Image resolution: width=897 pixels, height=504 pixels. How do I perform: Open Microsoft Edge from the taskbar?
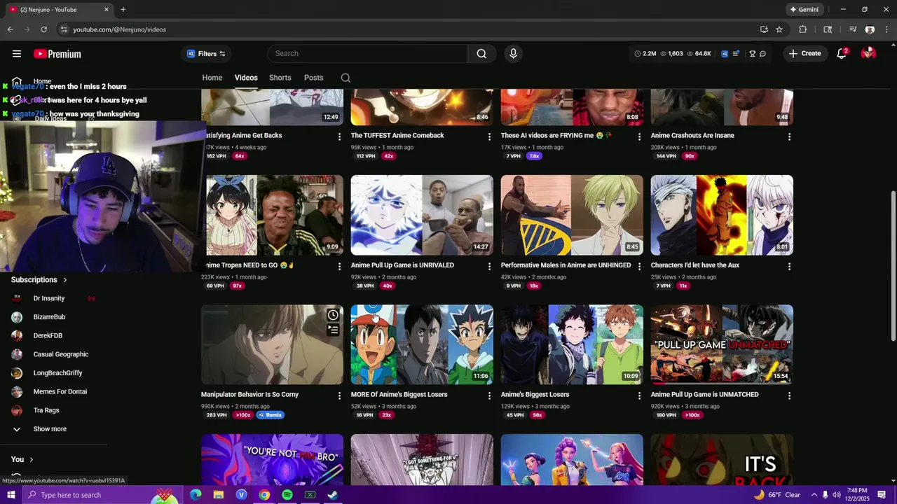[196, 495]
